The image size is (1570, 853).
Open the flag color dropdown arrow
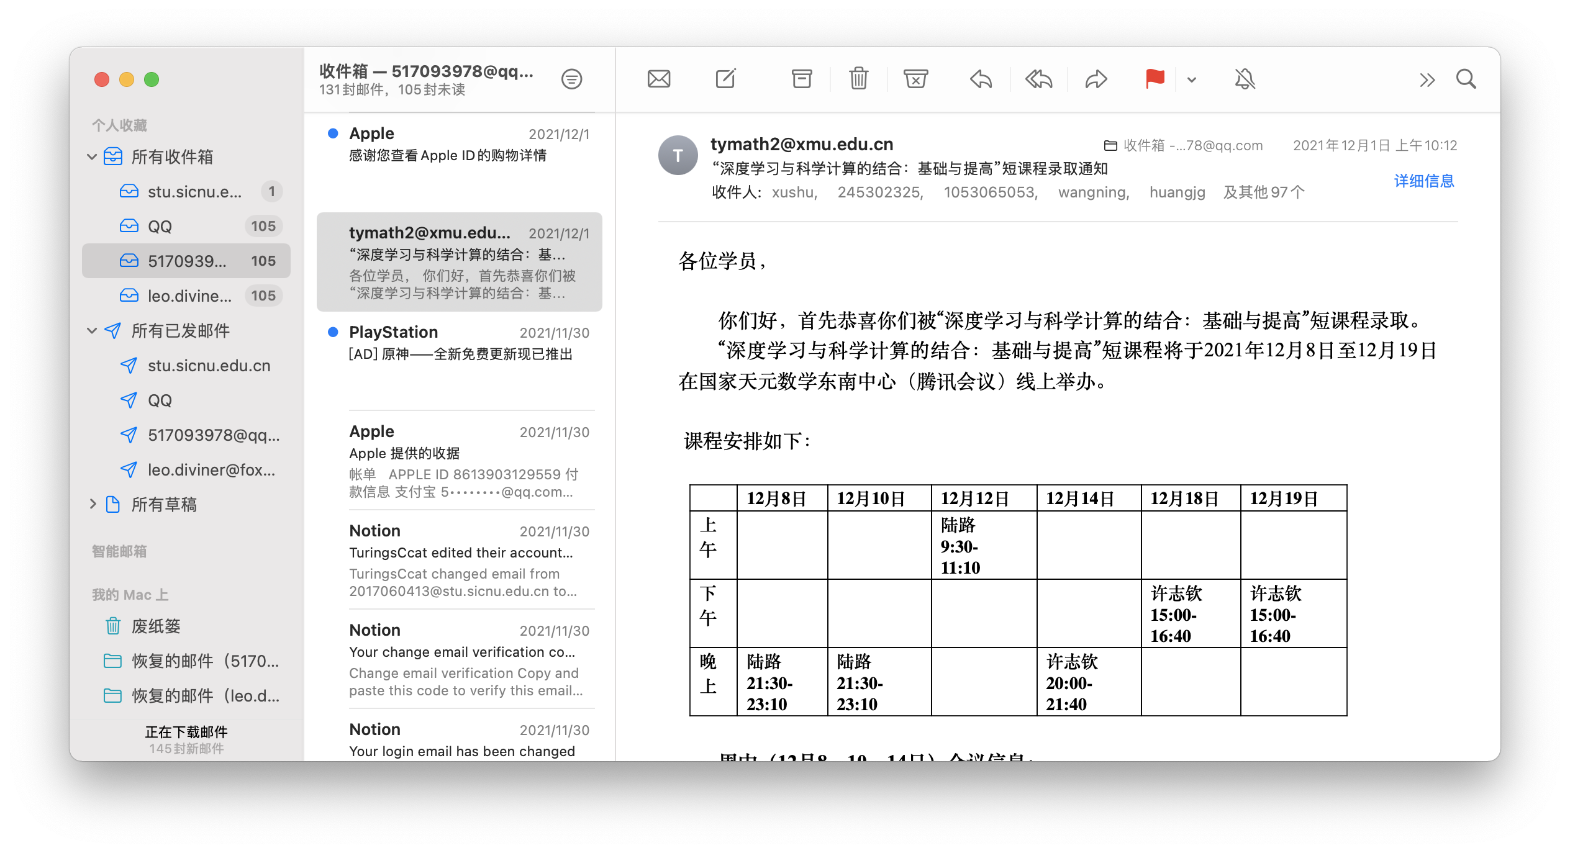(1191, 79)
